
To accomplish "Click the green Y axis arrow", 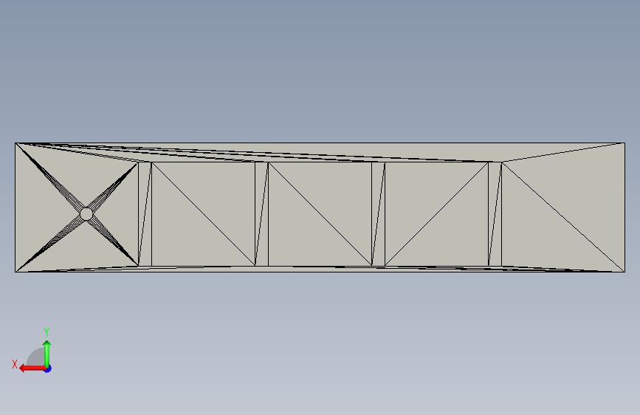I will click(x=47, y=353).
